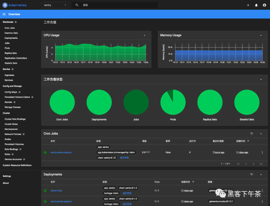This screenshot has width=270, height=206.
Task: Click the sentry-snuba-replacer status check icon
Action: tap(45, 201)
